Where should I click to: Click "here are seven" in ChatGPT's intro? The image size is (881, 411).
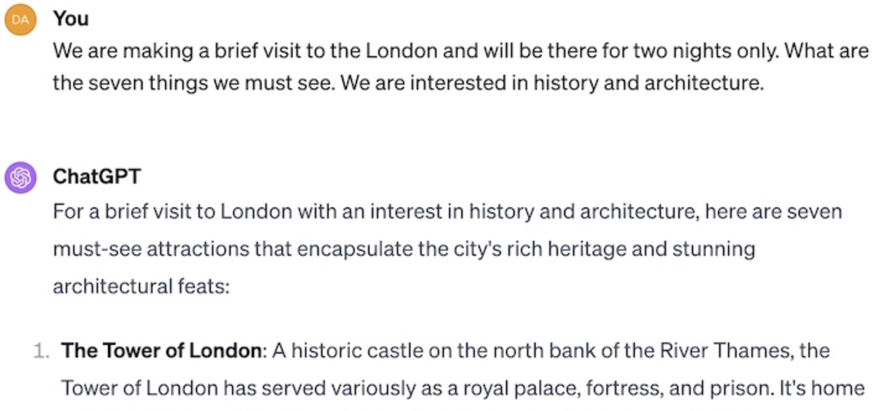773,211
